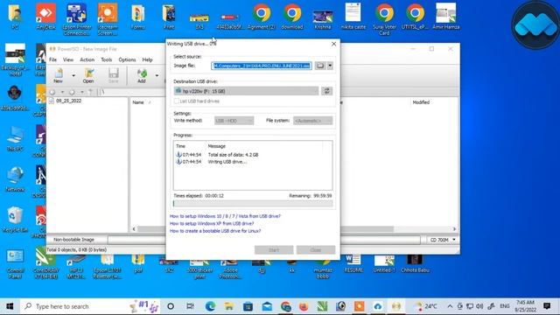Click the Start button in the dialog
Image resolution: width=560 pixels, height=315 pixels.
point(274,249)
